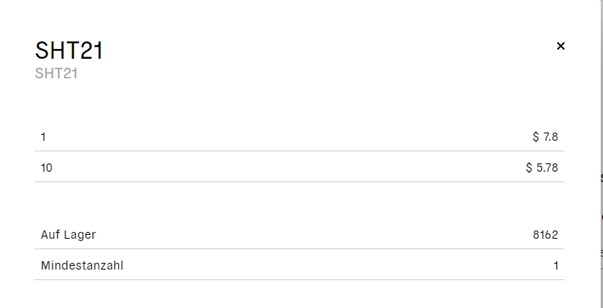603x308 pixels.
Task: Close the SHT21 details dialog
Action: click(561, 46)
